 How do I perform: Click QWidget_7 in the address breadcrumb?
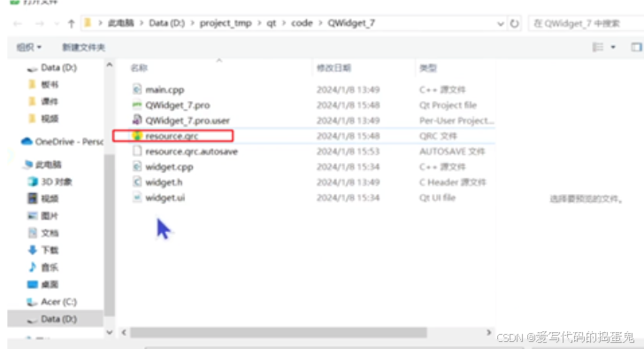351,23
